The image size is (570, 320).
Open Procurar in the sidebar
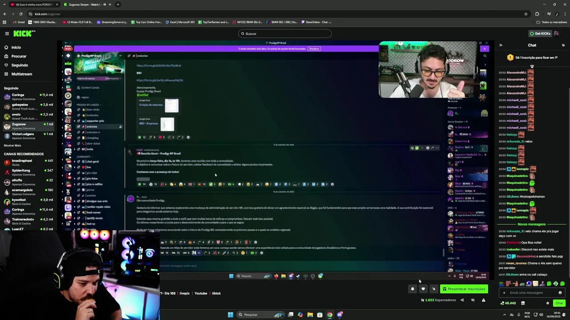click(19, 56)
